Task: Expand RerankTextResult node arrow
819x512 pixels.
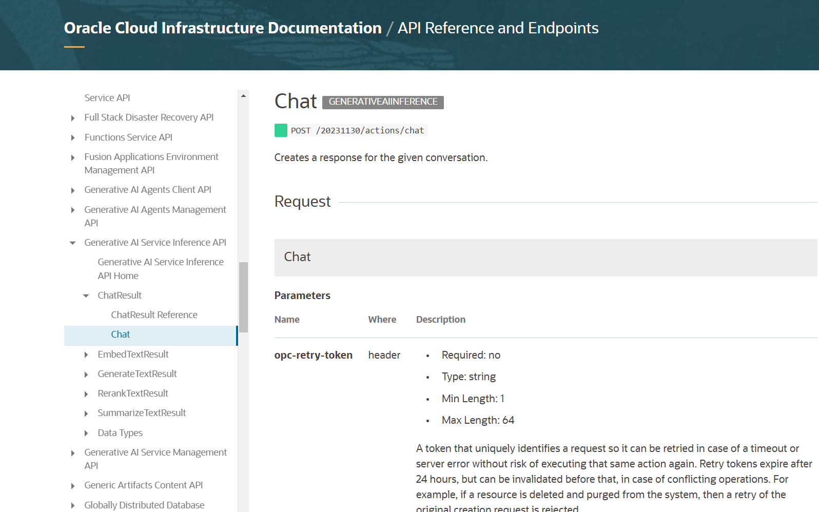Action: click(x=86, y=394)
